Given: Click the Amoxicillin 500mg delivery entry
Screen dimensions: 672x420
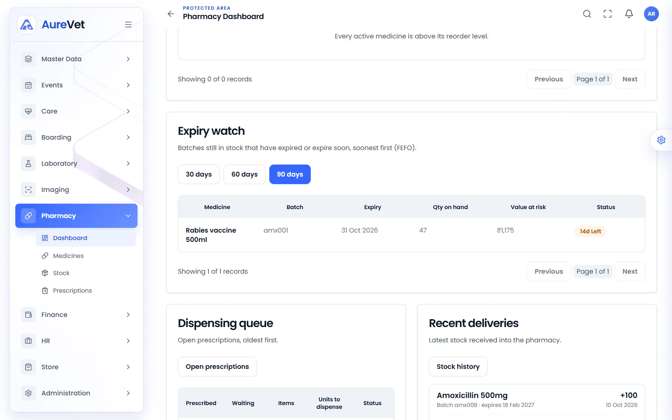Looking at the screenshot, I should click(x=537, y=399).
